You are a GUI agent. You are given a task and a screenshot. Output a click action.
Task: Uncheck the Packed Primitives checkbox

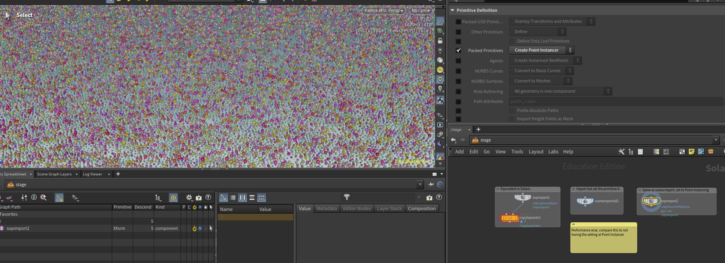click(x=458, y=50)
